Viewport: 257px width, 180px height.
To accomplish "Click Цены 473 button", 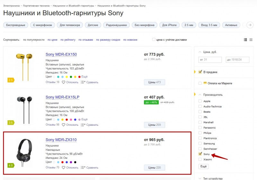I will 155,82.
